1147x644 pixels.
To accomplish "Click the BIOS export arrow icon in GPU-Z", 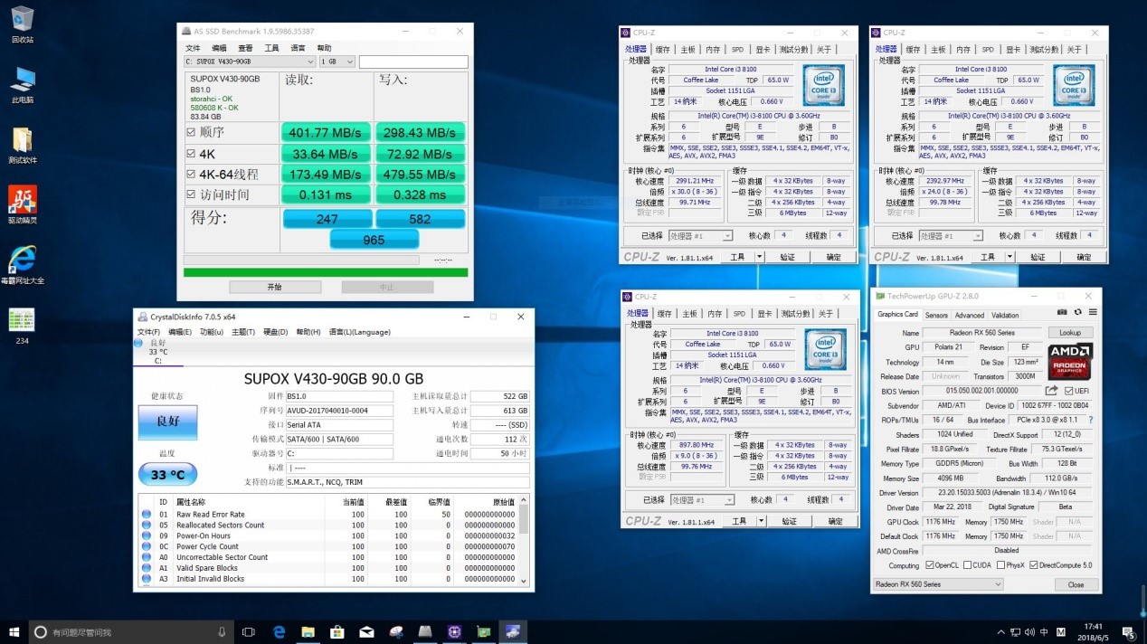I will click(x=1051, y=391).
